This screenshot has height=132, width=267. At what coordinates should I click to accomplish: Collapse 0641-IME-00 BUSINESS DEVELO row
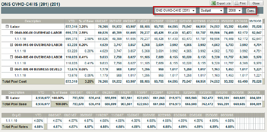click(11, 69)
